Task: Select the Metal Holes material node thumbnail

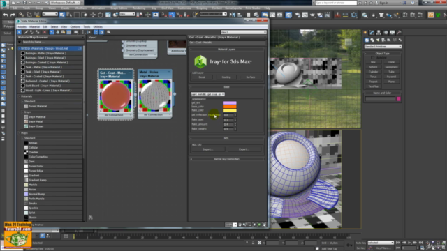Action: coord(155,96)
